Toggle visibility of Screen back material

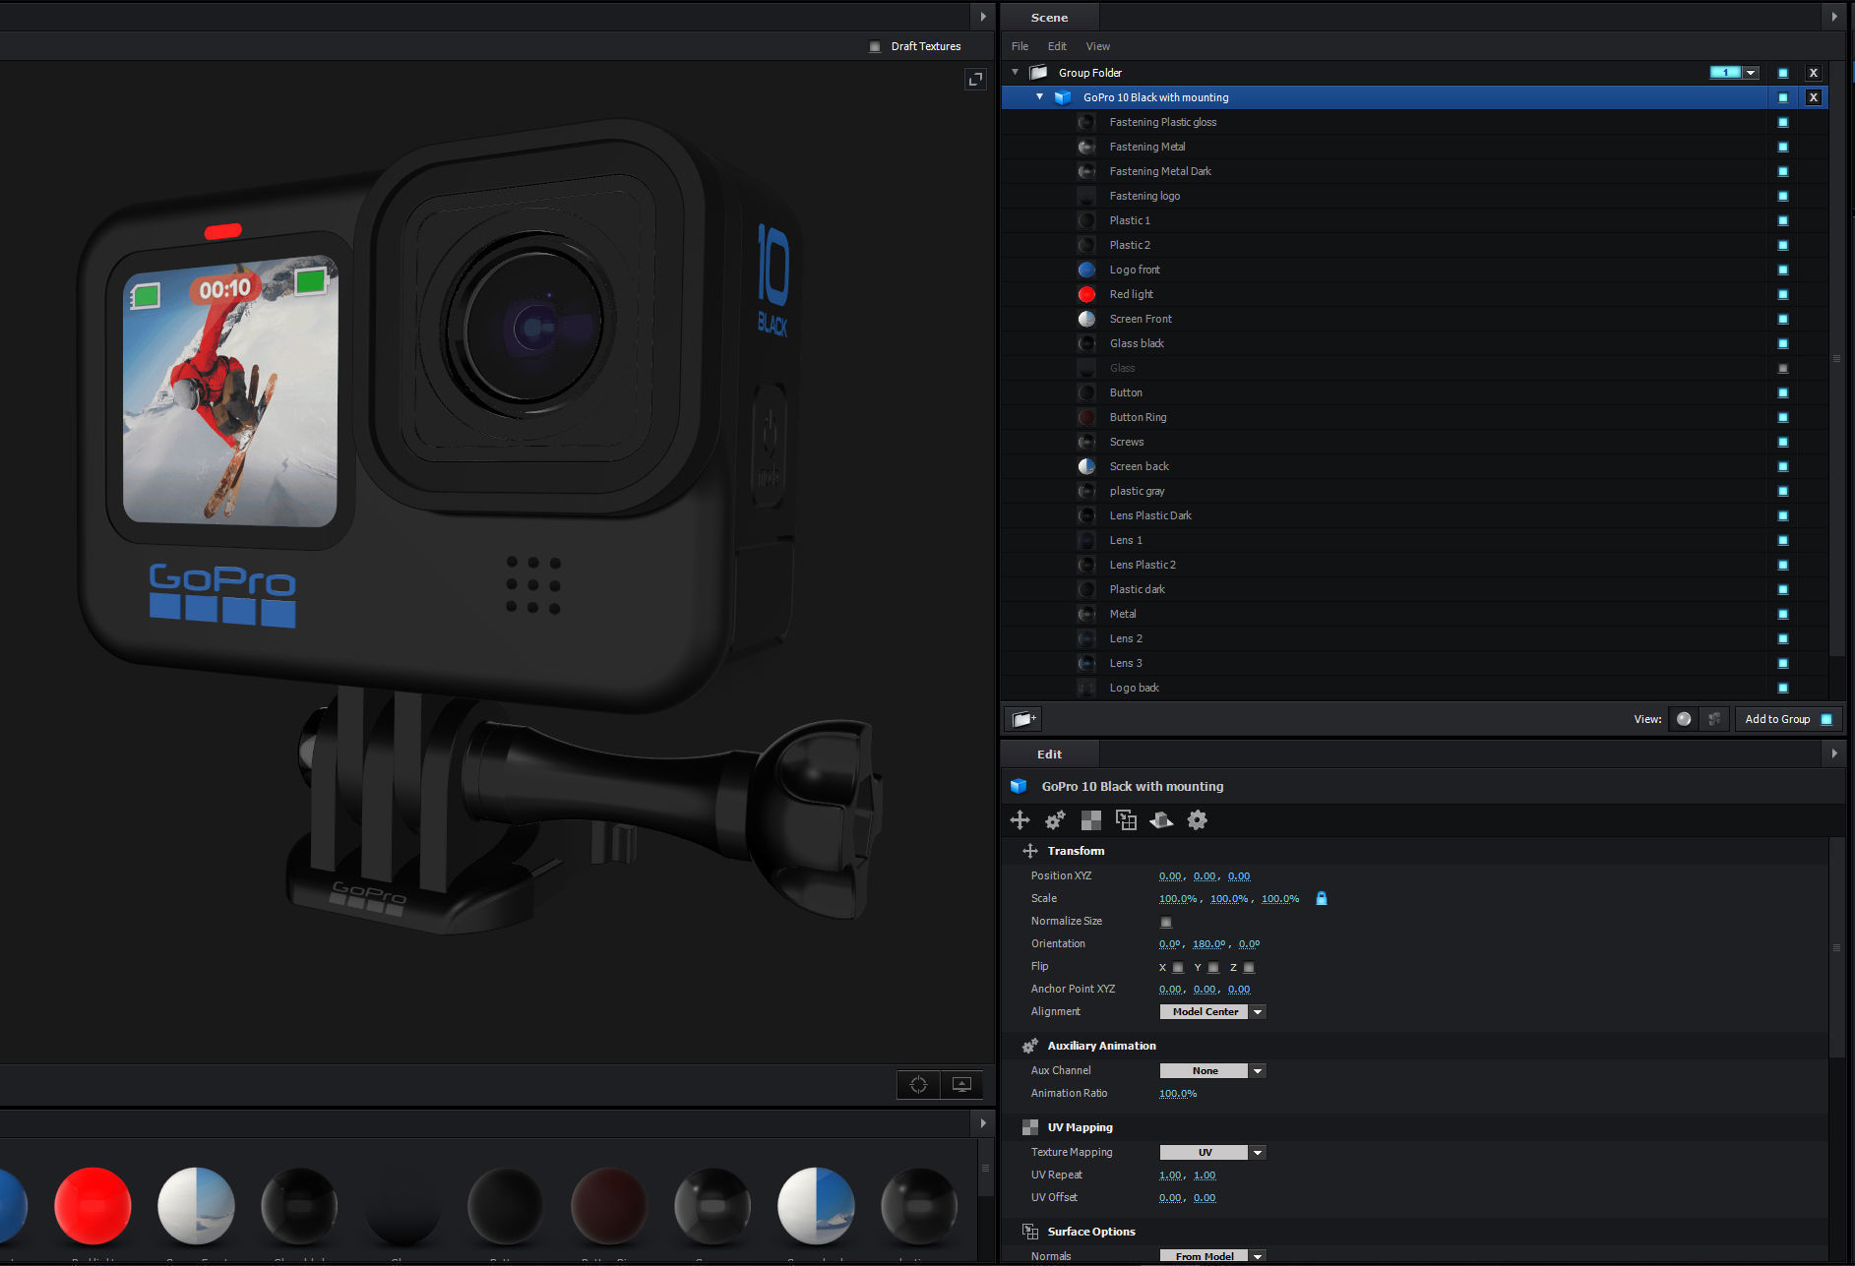[1782, 466]
